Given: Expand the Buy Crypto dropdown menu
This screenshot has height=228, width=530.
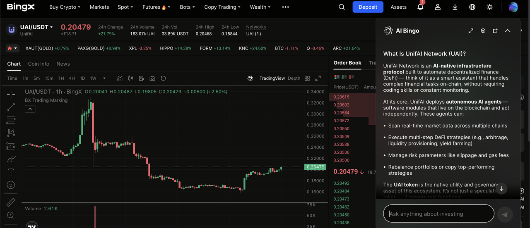Looking at the screenshot, I should [x=65, y=7].
